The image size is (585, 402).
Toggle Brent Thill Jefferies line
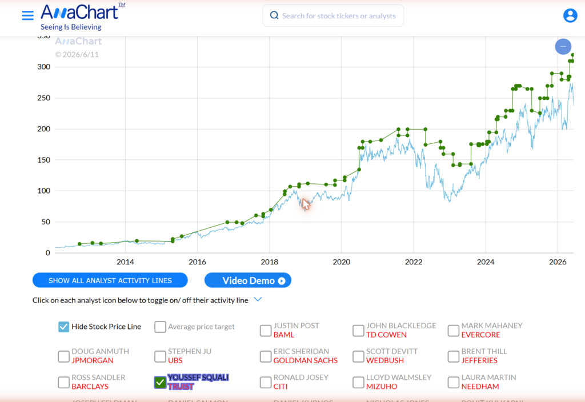pos(453,356)
